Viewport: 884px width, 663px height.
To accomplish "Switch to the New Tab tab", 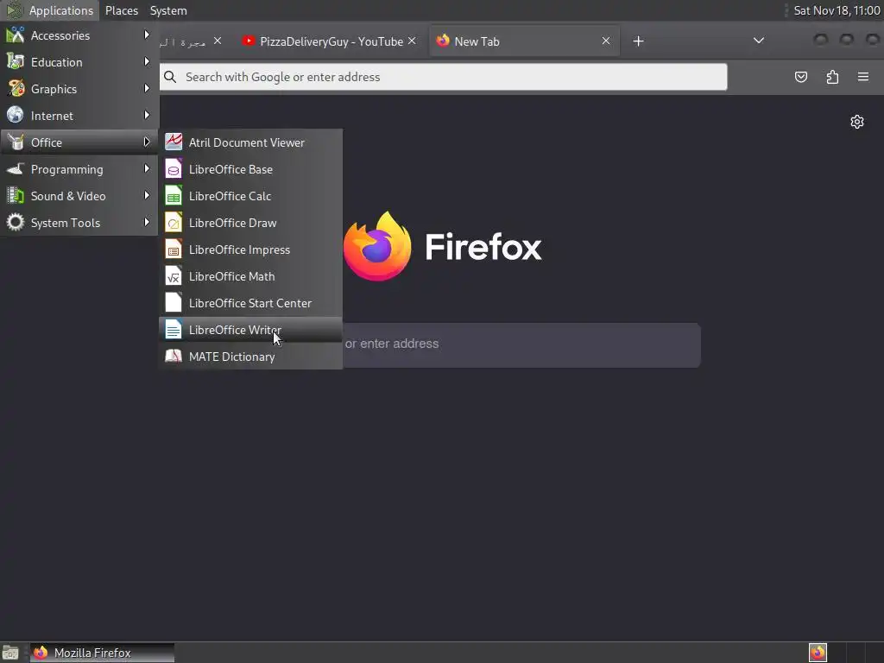I will point(524,41).
